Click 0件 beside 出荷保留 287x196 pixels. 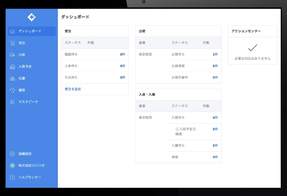click(x=215, y=66)
